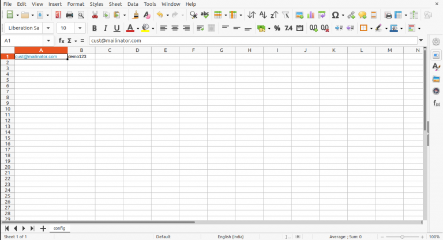This screenshot has height=240, width=443.
Task: Align cell content to bottom
Action: [x=248, y=28]
